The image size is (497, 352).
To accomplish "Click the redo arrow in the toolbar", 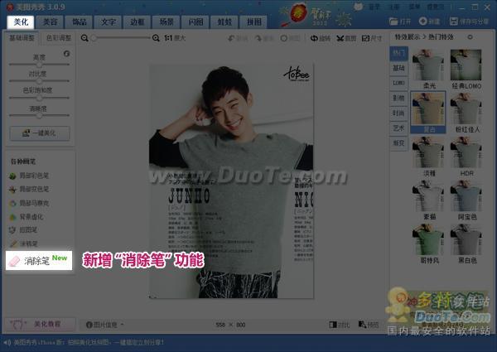I will [x=263, y=38].
